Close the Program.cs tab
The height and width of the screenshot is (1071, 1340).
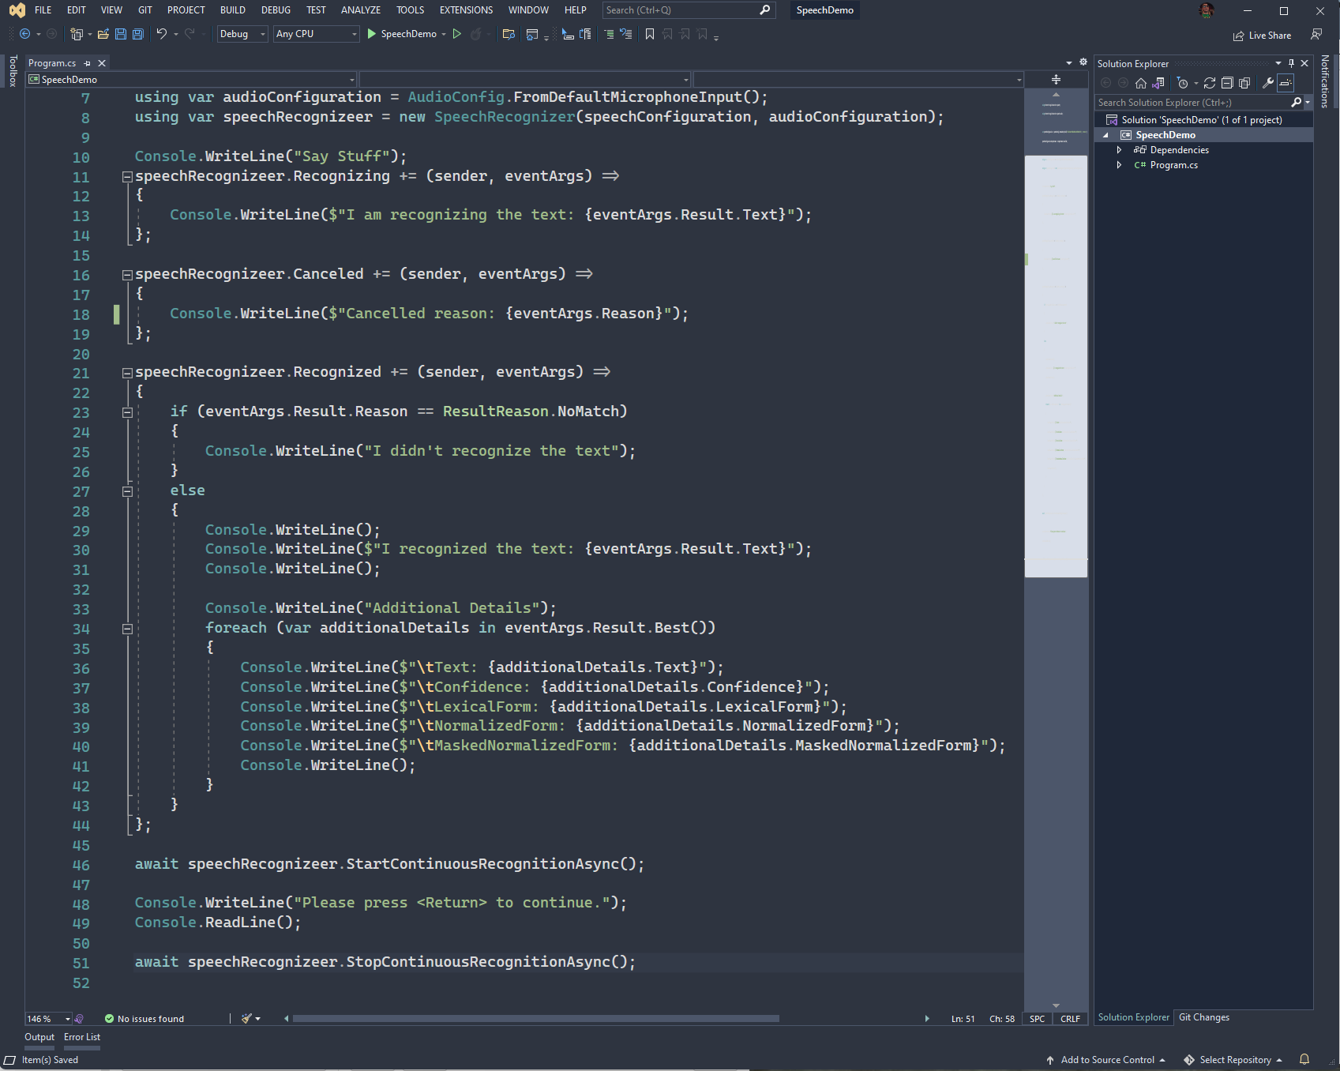click(x=102, y=63)
